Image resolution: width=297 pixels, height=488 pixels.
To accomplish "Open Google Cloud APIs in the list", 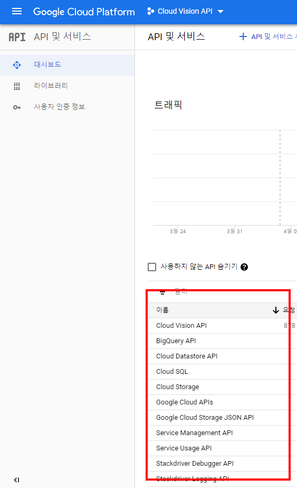I will point(185,402).
